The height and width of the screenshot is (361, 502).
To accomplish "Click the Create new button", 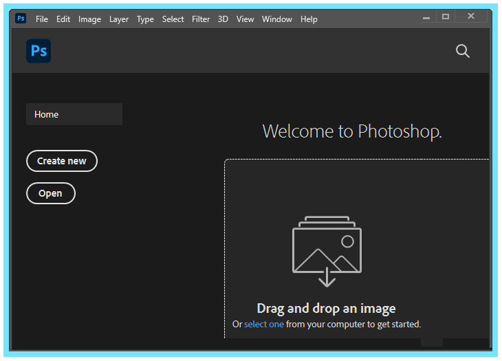I will point(62,161).
